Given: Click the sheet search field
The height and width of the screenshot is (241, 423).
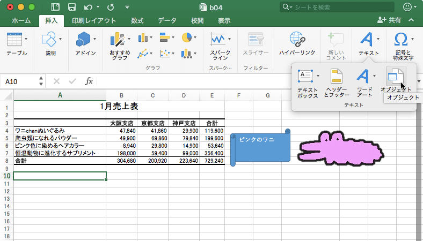Looking at the screenshot, I should point(337,7).
